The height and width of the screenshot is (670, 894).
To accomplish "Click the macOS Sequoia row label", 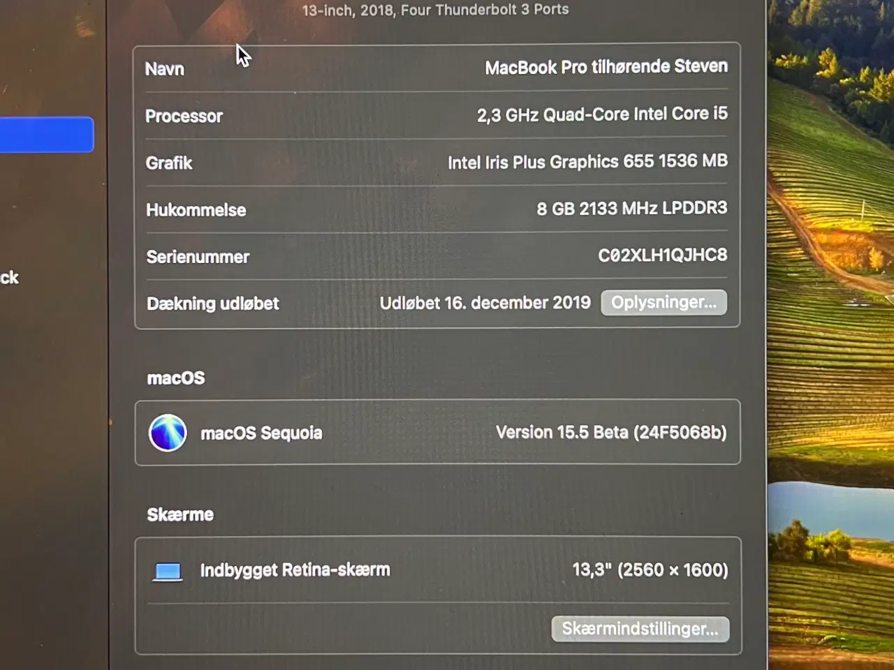I will pyautogui.click(x=261, y=433).
